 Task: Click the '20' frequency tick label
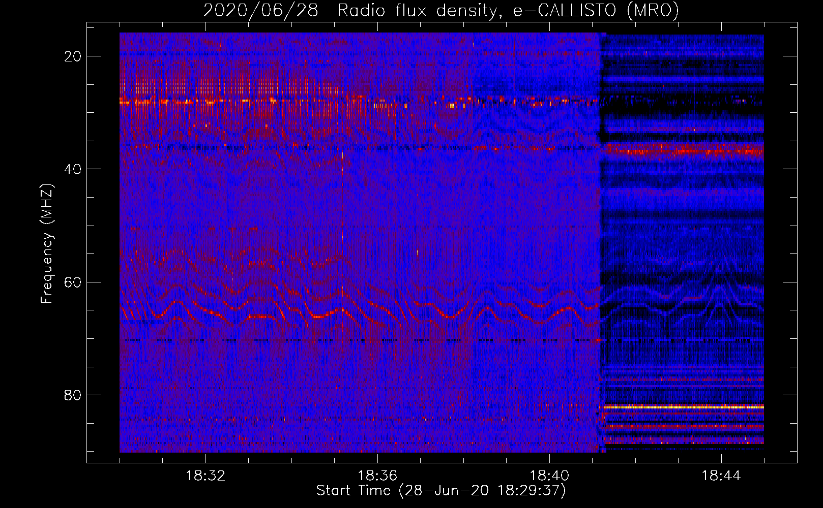pos(73,56)
